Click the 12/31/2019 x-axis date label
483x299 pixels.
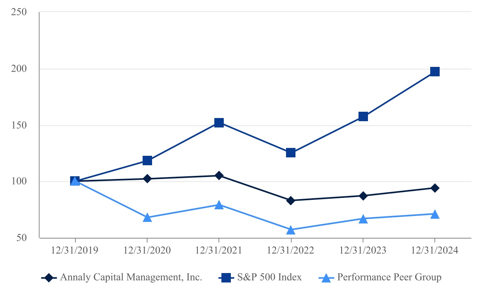(x=75, y=251)
